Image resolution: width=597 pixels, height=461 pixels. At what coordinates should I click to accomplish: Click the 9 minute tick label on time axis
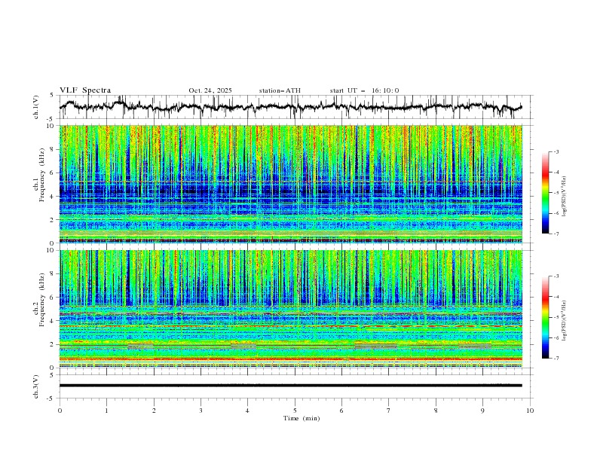pyautogui.click(x=482, y=411)
